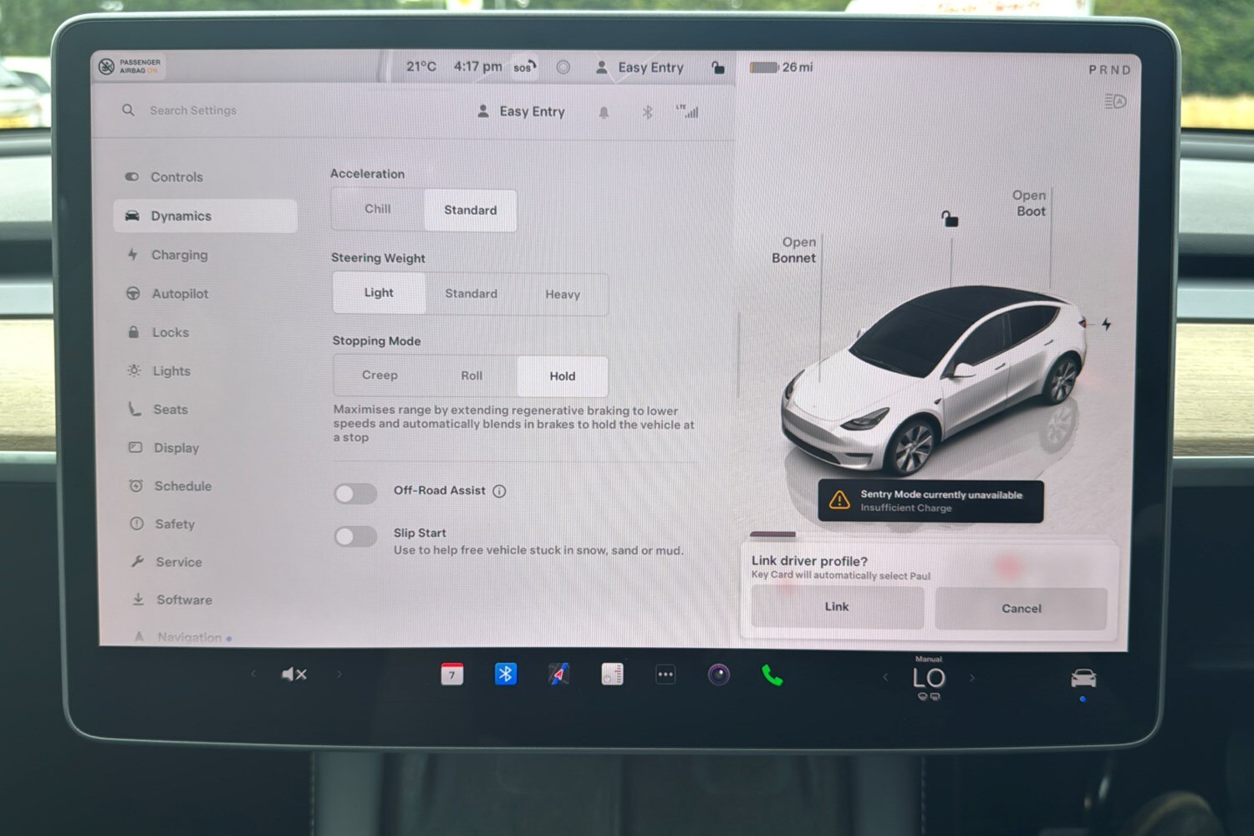Tap the lock icon in the status bar
This screenshot has width=1254, height=836.
click(718, 67)
